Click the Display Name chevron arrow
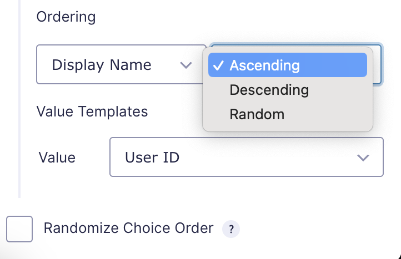401x259 pixels. coord(186,65)
